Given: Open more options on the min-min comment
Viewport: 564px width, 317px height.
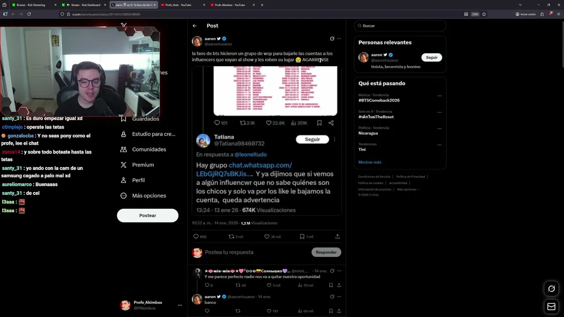Looking at the screenshot, I should click(339, 271).
